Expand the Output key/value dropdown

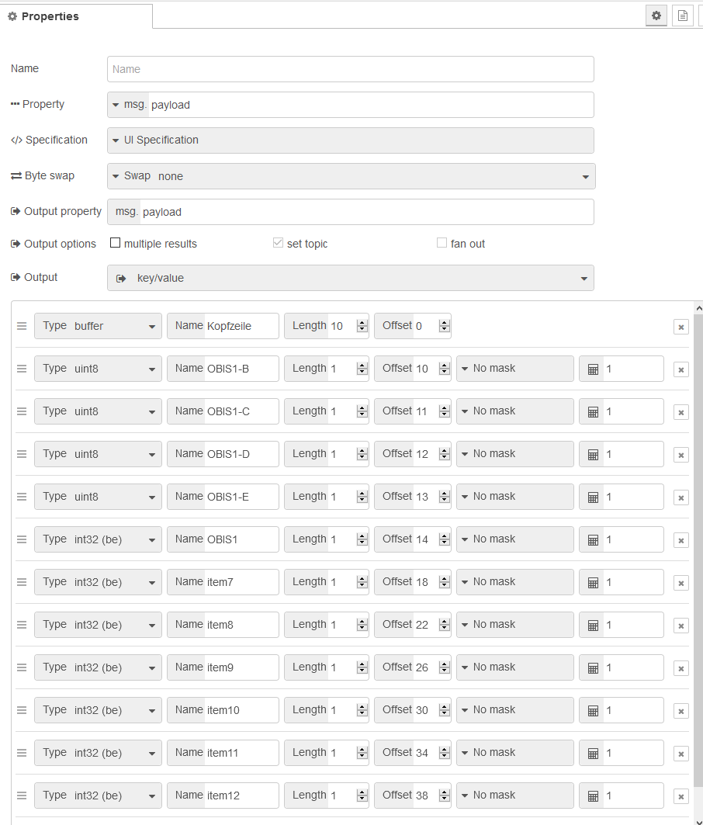[x=351, y=278]
